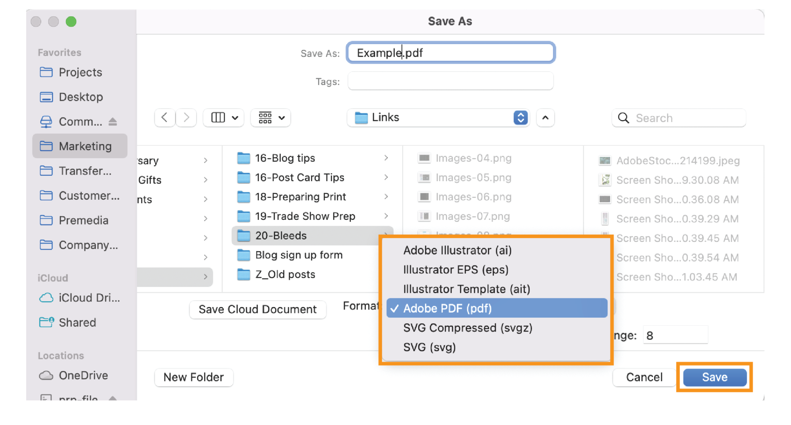Select the Premedia folder in Favorites
This screenshot has height=425, width=791.
83,220
